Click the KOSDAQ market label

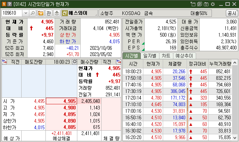131,14
